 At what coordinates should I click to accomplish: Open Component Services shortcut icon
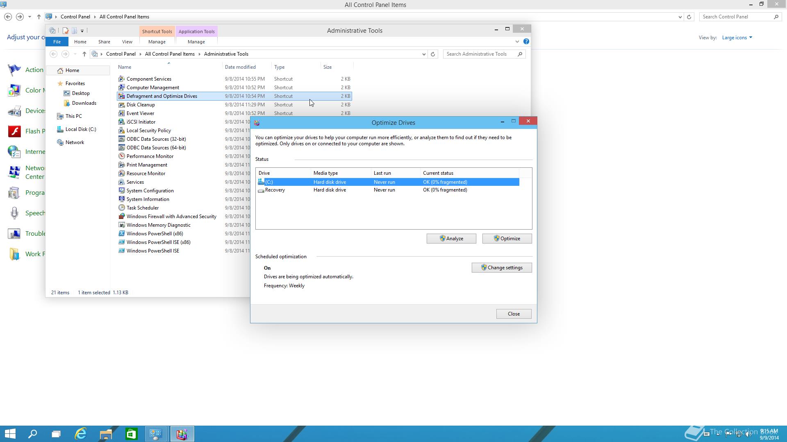[x=121, y=79]
